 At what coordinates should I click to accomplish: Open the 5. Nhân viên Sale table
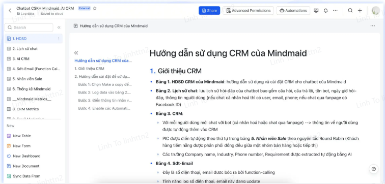(x=34, y=79)
